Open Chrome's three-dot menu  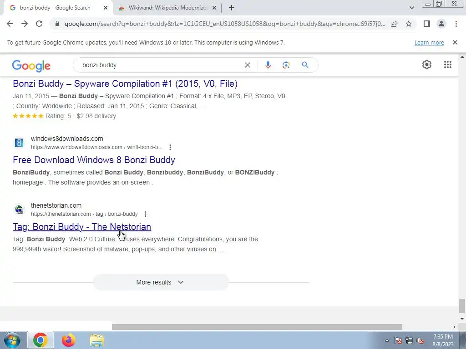click(x=456, y=24)
